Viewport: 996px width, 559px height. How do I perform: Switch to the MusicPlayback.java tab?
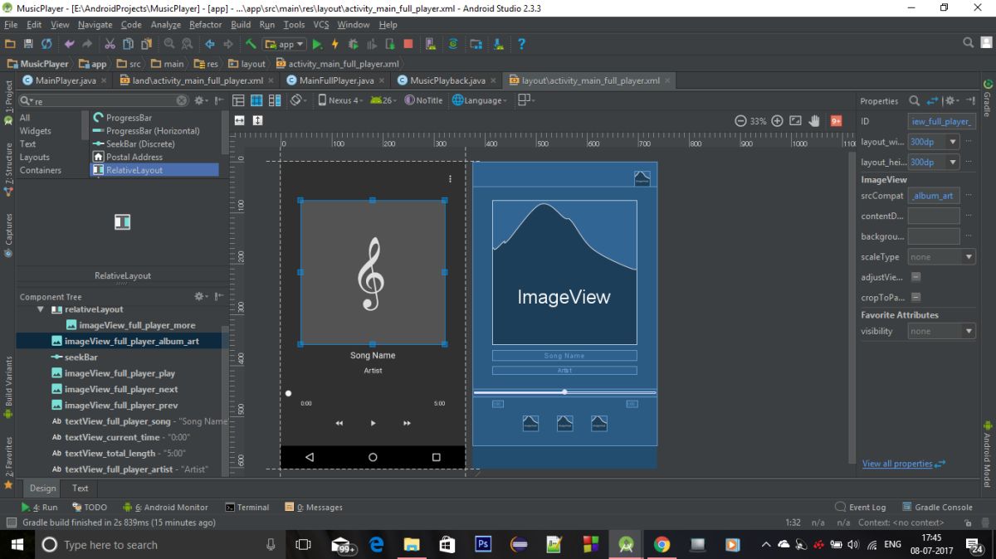(x=447, y=80)
